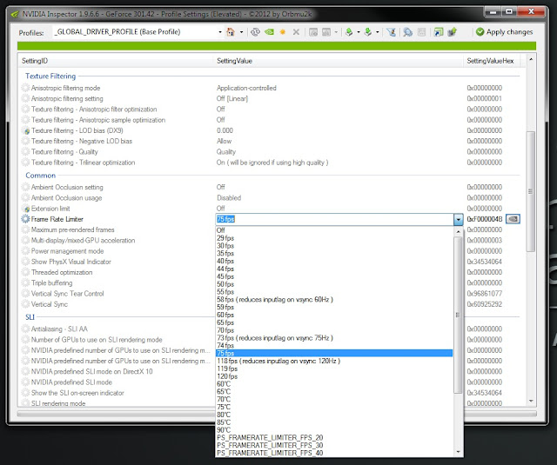Viewport: 557px width, 465px height.
Task: Click the window shortcut icon in the toolbar
Action: (x=439, y=32)
